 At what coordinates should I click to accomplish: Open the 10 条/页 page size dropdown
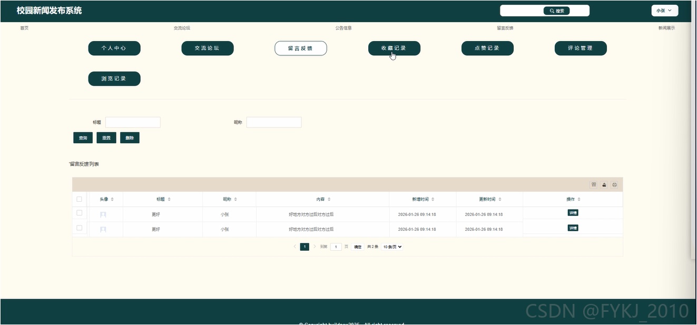tap(392, 247)
